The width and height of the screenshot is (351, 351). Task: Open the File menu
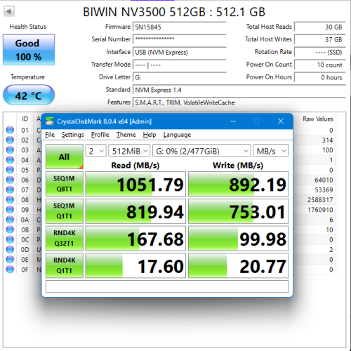pyautogui.click(x=50, y=135)
